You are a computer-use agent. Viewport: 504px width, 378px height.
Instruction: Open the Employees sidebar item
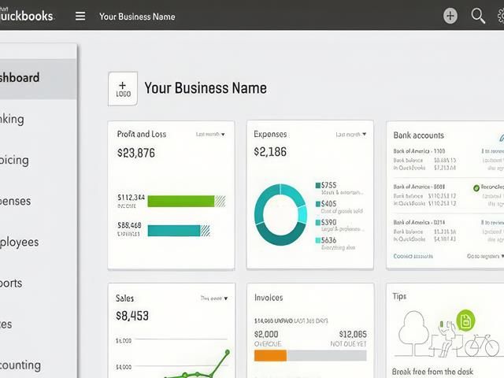pyautogui.click(x=19, y=242)
